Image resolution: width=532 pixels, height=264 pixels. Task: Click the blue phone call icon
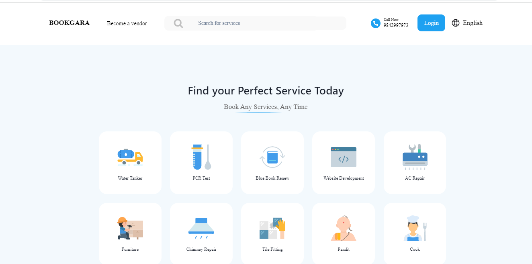click(x=376, y=23)
